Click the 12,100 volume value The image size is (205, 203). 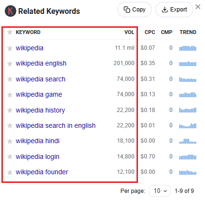[125, 172]
